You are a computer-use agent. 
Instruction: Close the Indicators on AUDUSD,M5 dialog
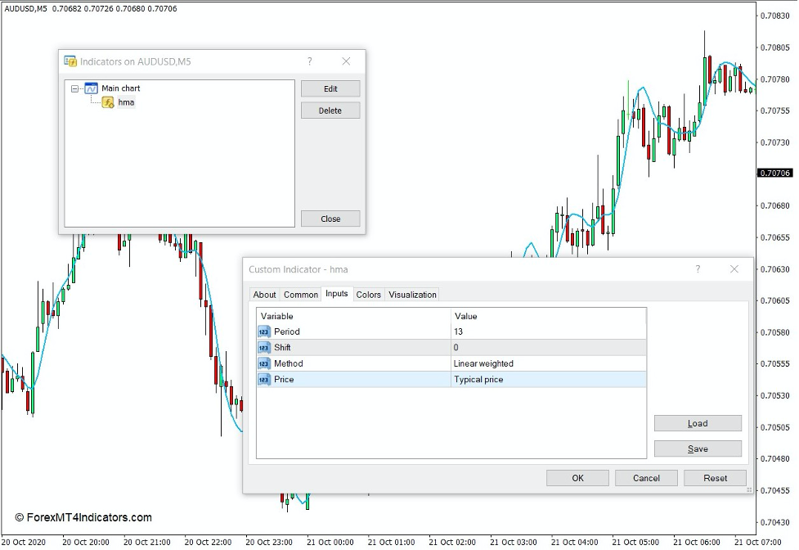pos(346,61)
